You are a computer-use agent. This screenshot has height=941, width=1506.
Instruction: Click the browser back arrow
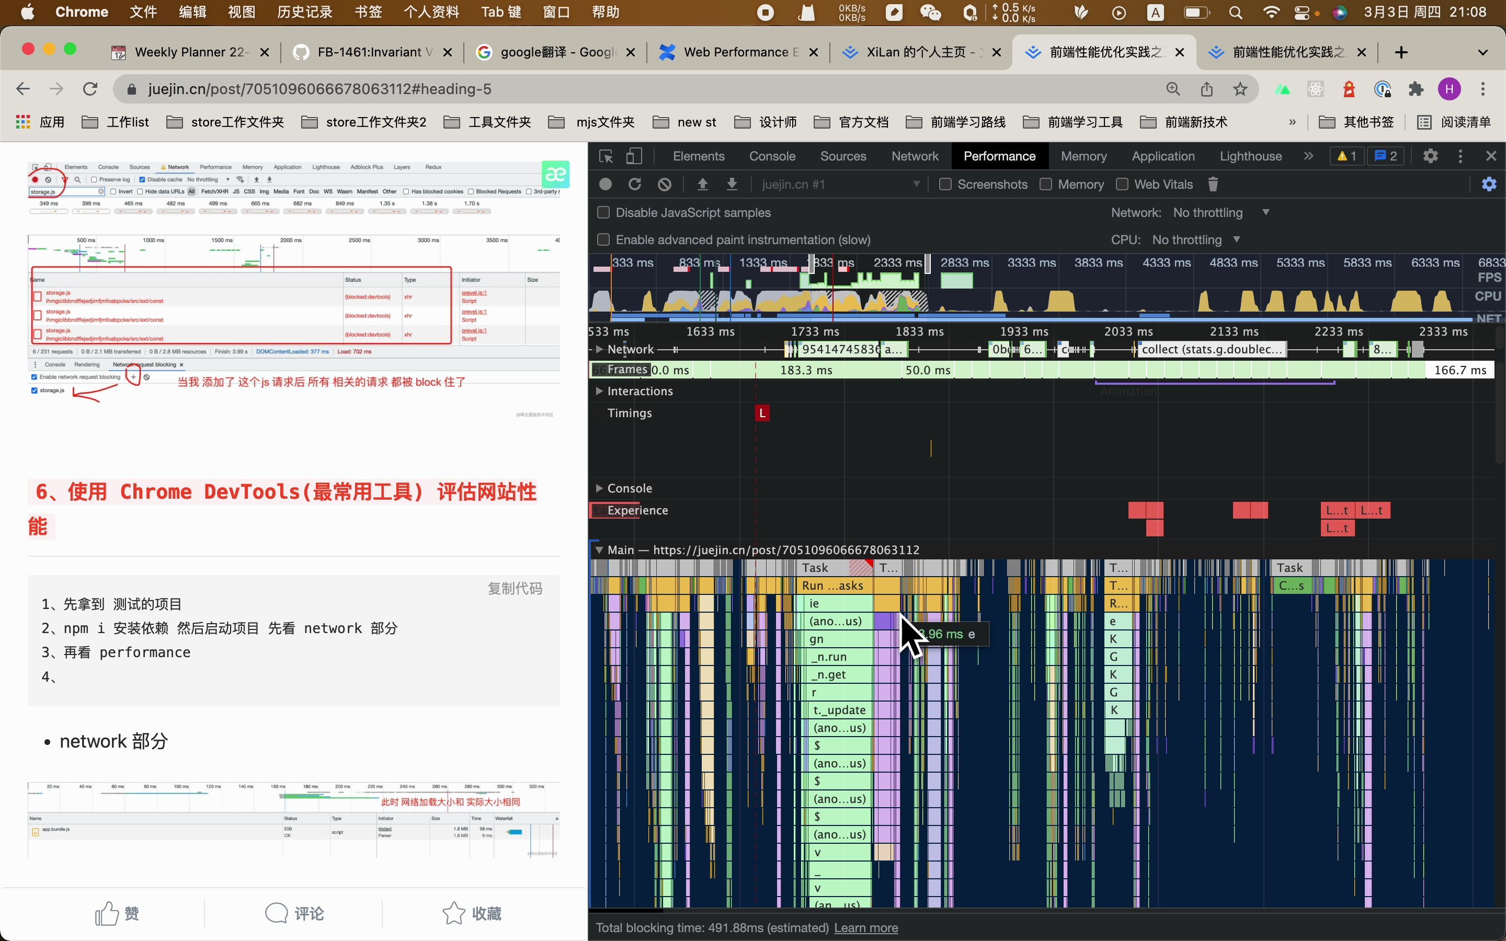(x=23, y=89)
